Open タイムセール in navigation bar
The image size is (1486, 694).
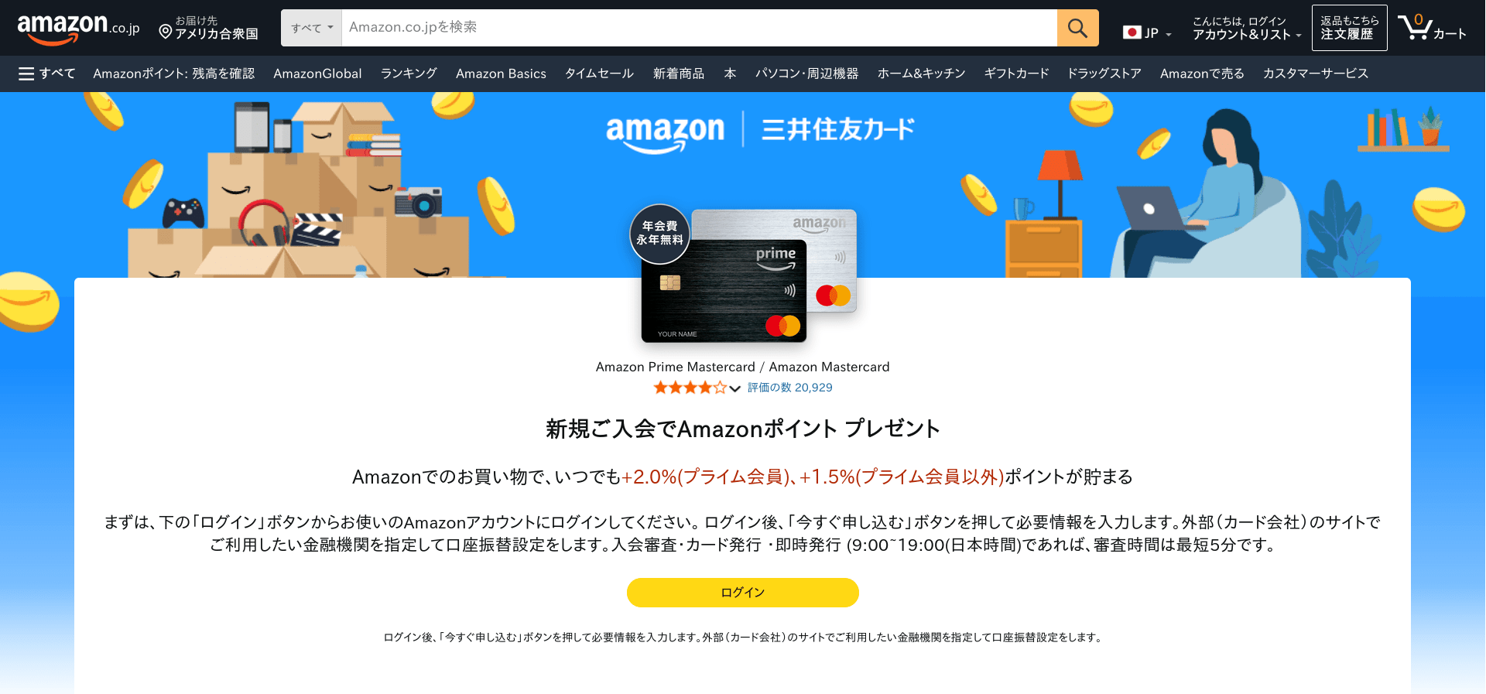599,74
